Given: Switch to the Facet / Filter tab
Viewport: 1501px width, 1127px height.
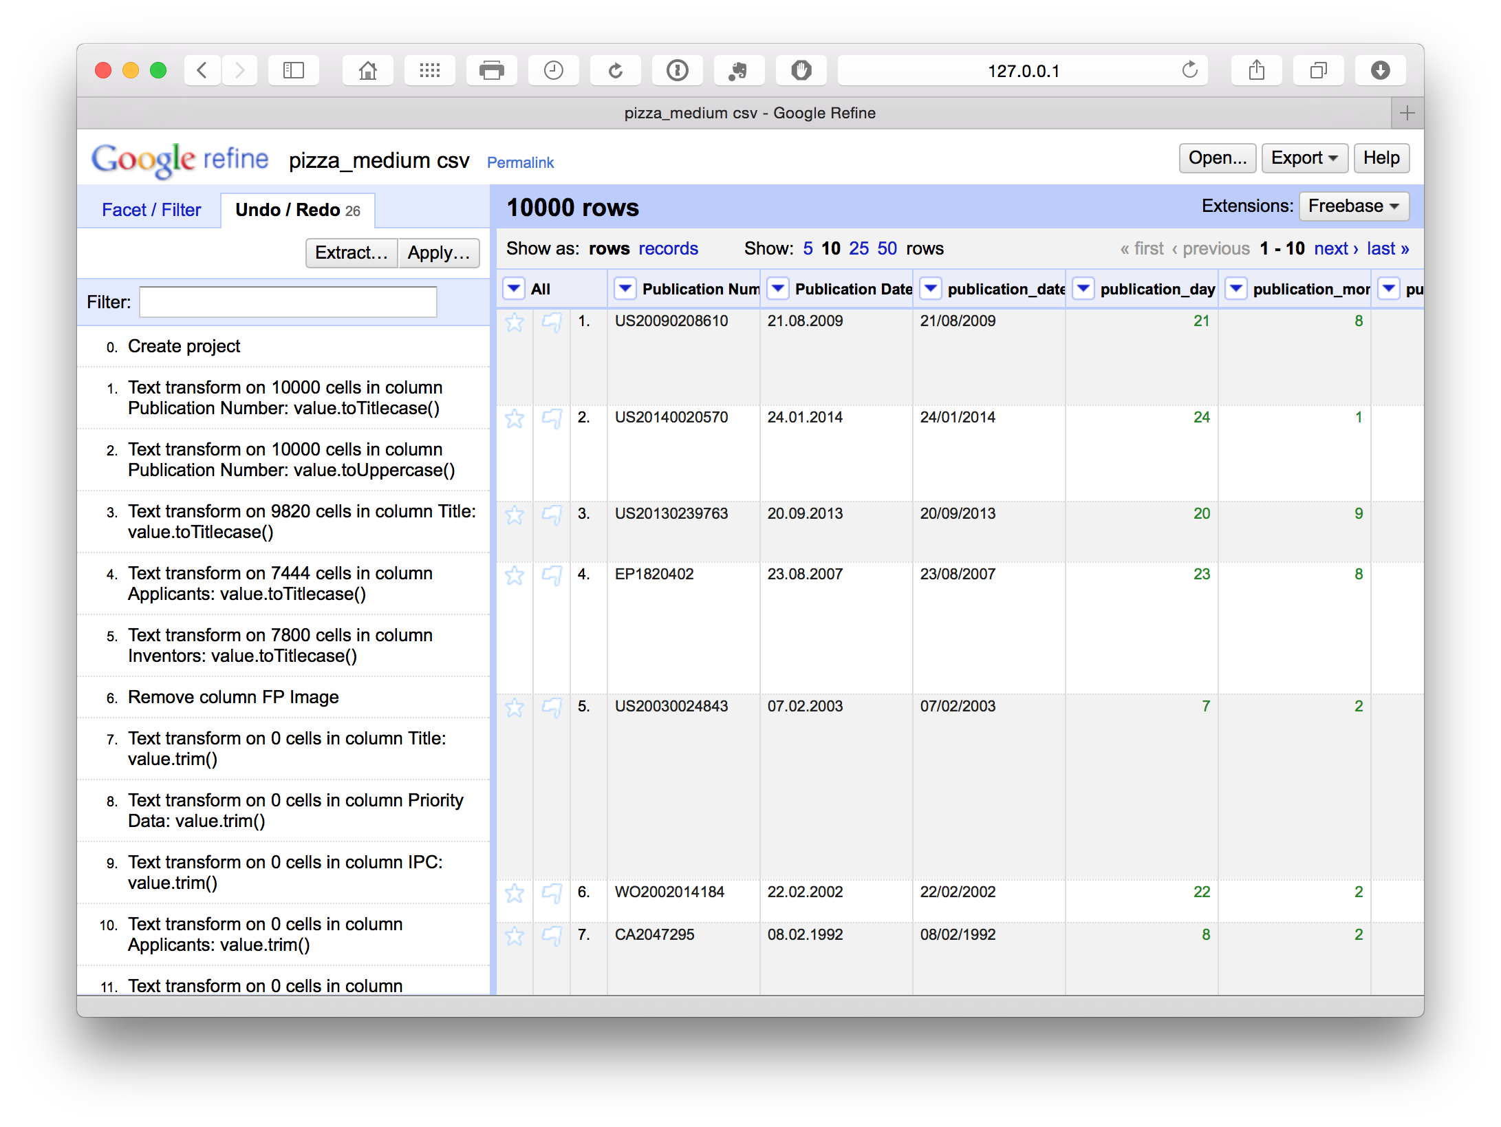Looking at the screenshot, I should pos(151,210).
